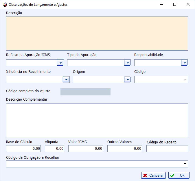
Task: Click the Outros Valores field
Action: coord(125,149)
